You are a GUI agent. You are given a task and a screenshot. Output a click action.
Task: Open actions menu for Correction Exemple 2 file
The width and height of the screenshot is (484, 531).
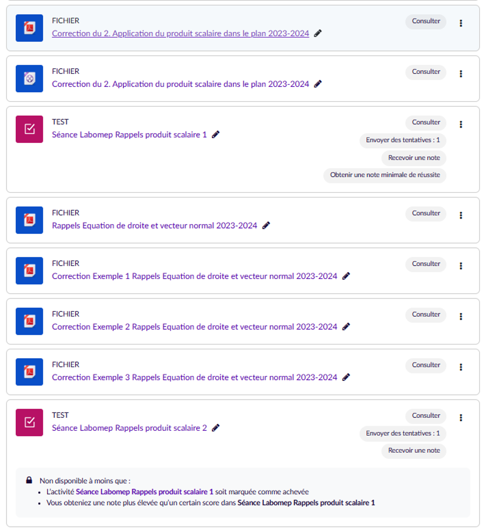(x=461, y=317)
